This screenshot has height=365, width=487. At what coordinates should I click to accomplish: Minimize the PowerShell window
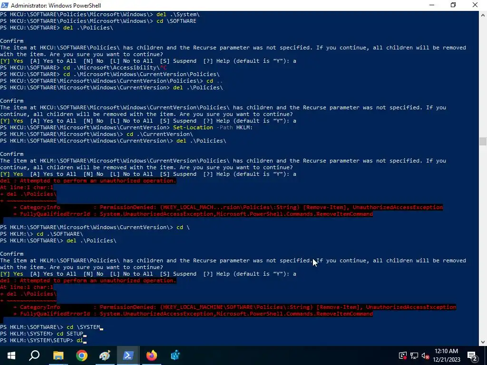pos(432,5)
